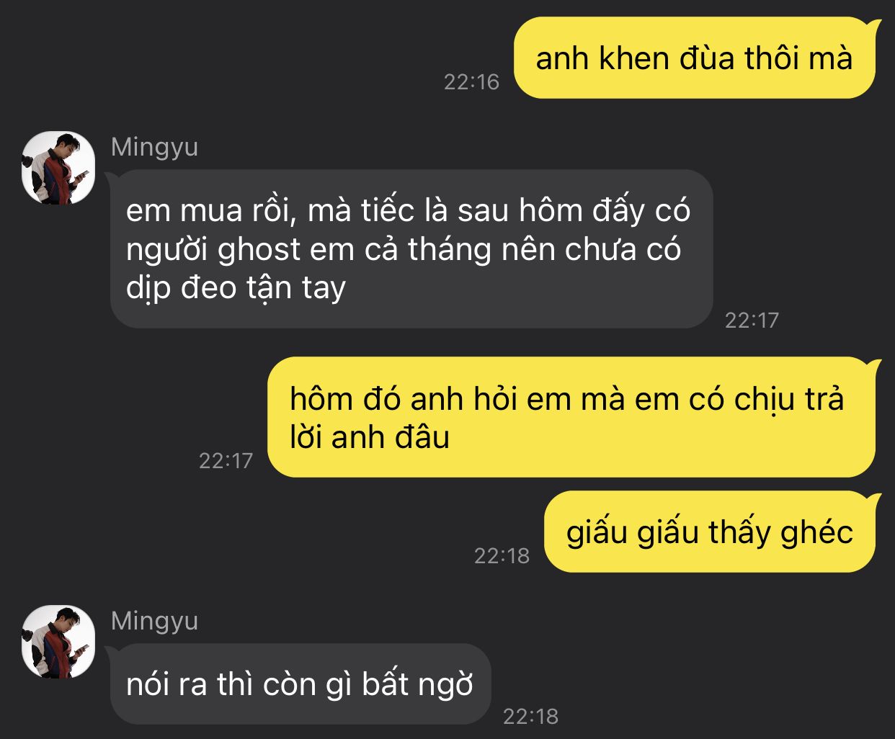This screenshot has height=739, width=895.
Task: Click the 22:16 timestamp
Action: (x=471, y=82)
